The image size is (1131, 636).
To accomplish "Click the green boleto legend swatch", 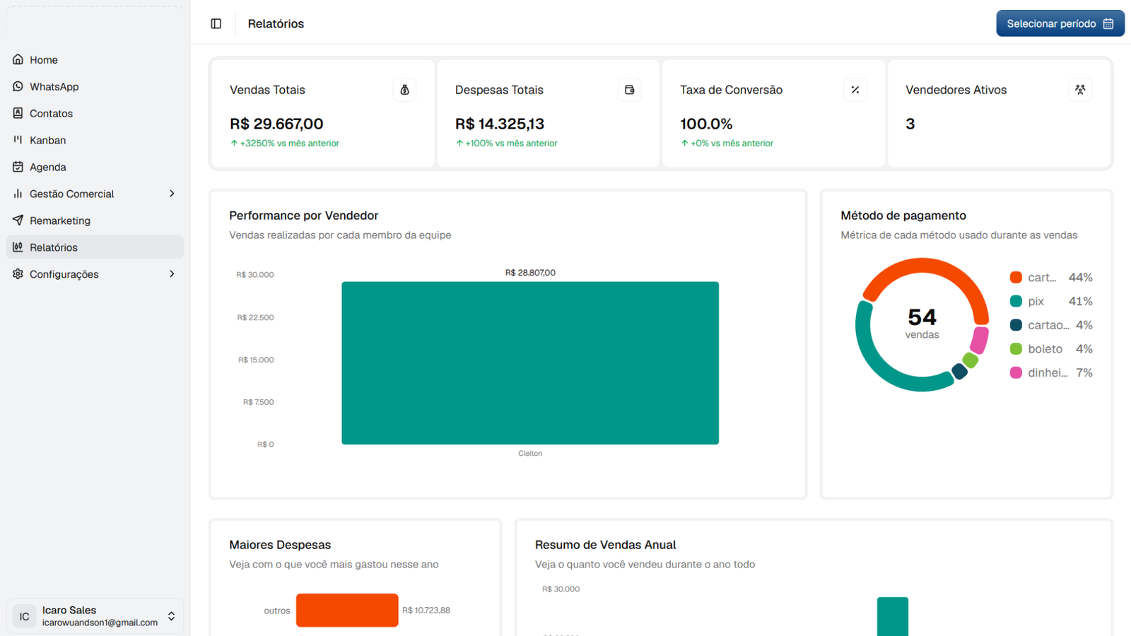I will 1016,349.
